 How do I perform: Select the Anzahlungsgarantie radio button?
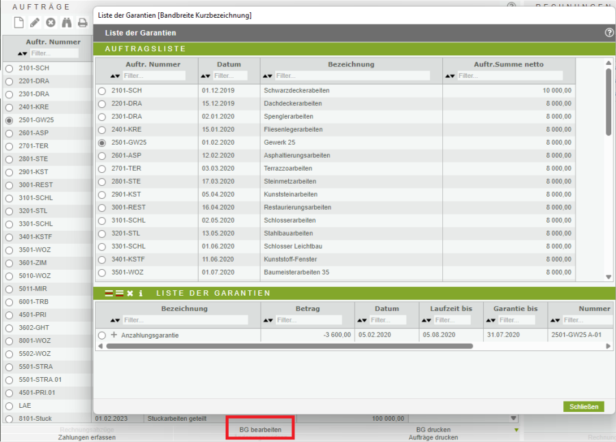pos(102,335)
